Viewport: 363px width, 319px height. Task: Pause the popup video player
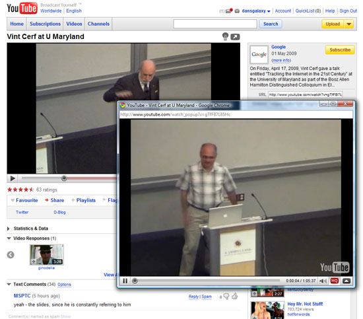tap(125, 281)
